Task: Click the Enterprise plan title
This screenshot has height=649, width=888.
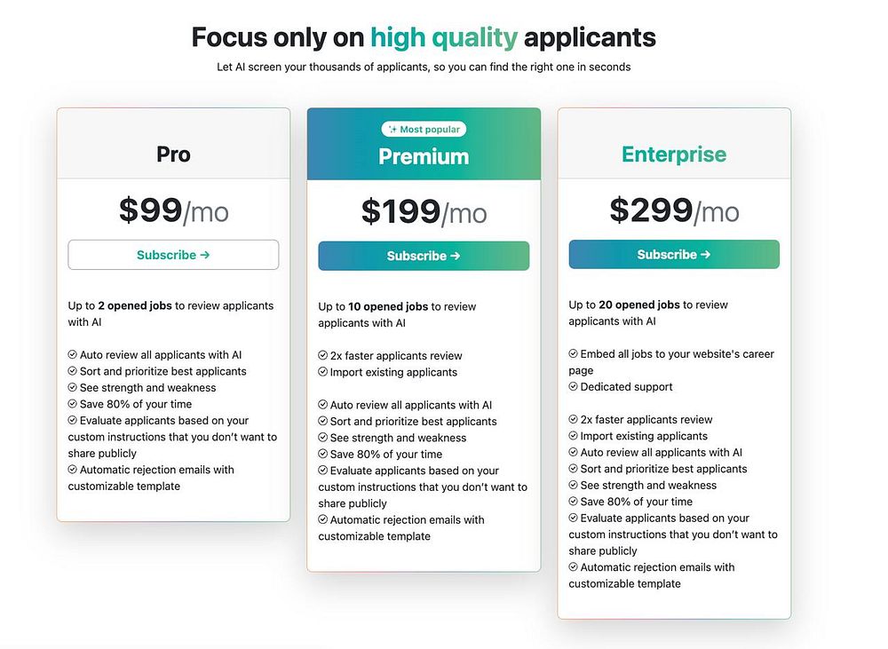Action: 674,154
